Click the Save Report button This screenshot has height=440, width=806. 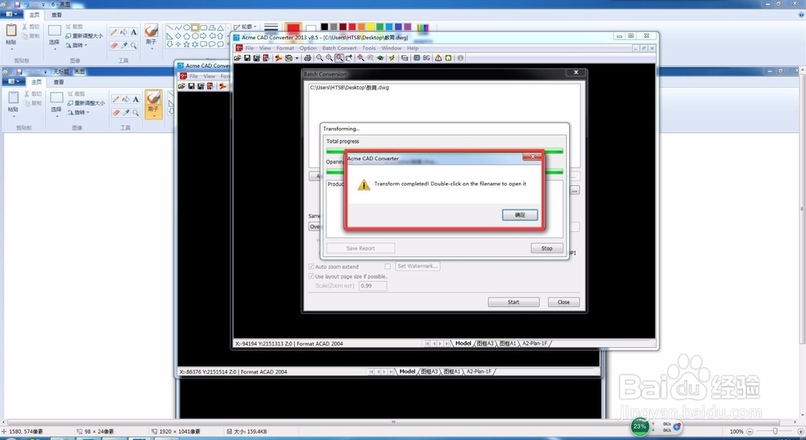pos(360,248)
